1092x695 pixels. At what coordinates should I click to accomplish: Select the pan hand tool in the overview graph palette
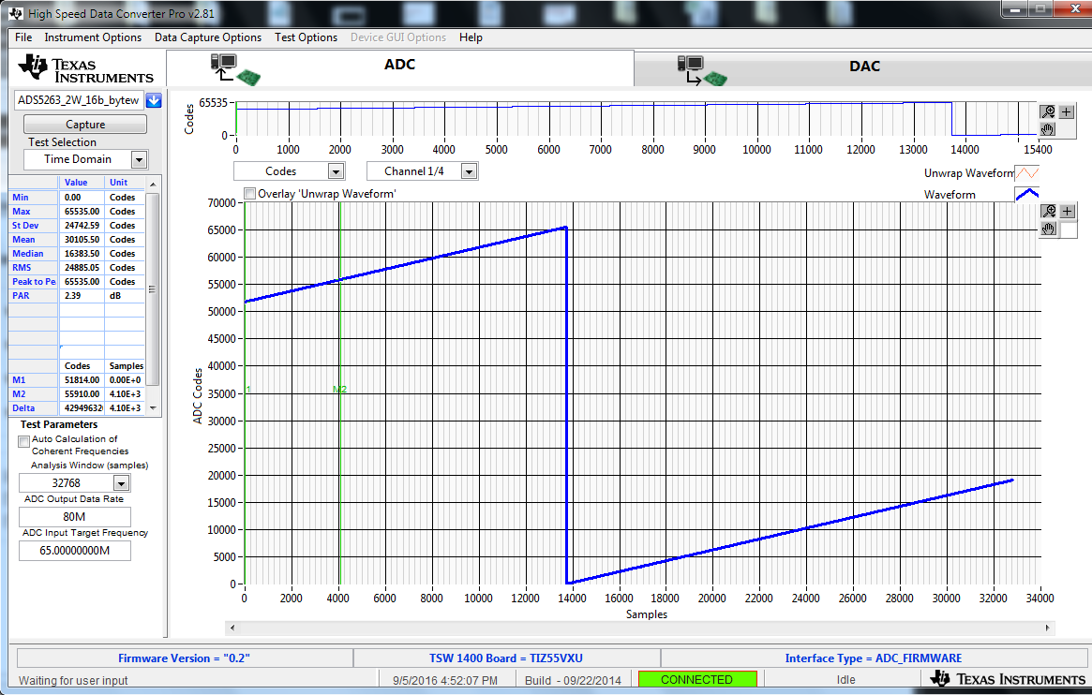[x=1047, y=129]
